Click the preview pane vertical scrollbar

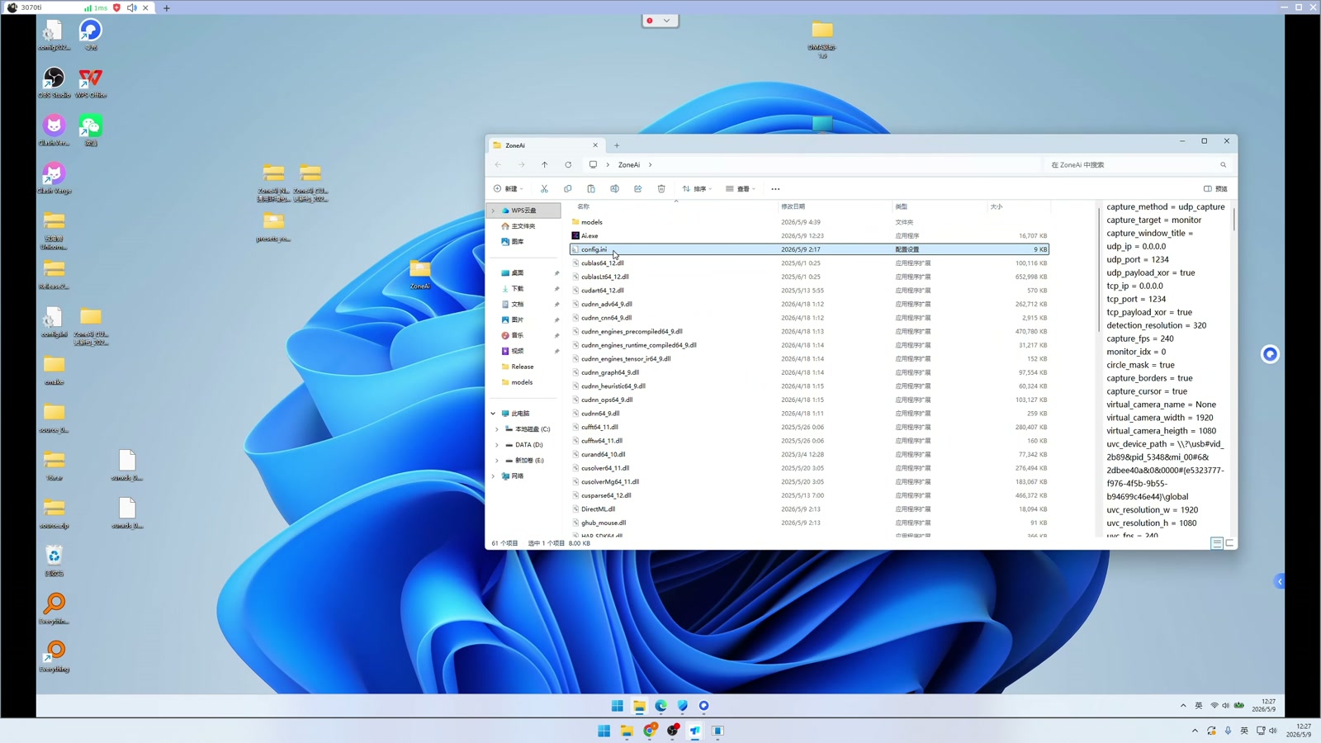pos(1234,219)
